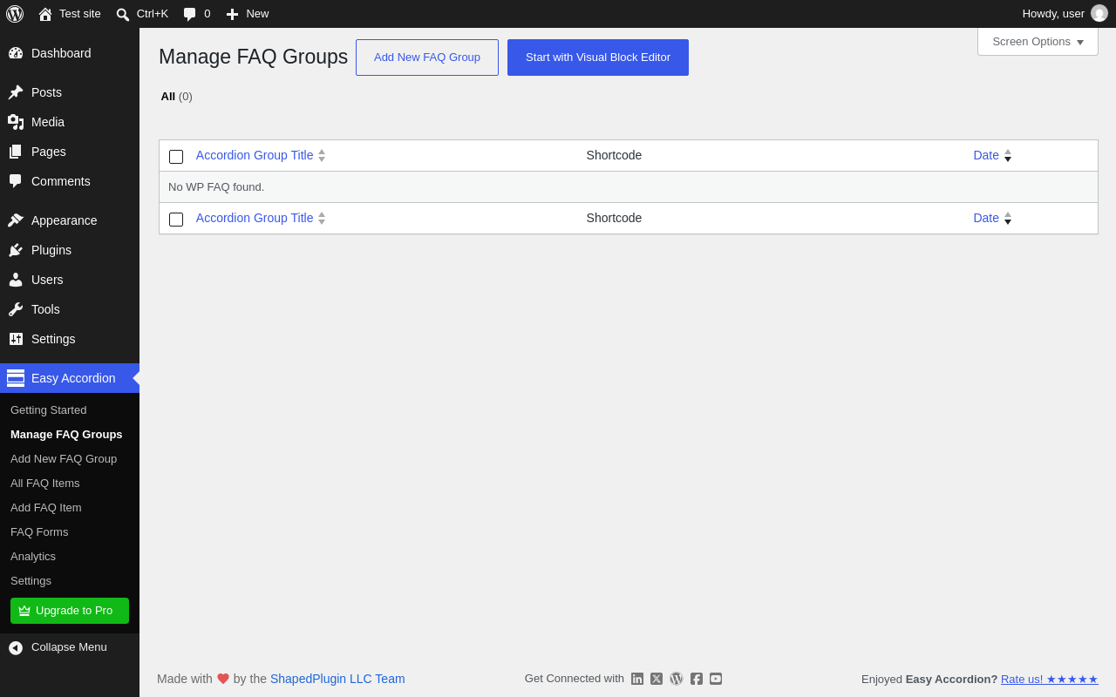Click the Collapse Menu arrow icon
The image size is (1116, 697).
pos(16,647)
